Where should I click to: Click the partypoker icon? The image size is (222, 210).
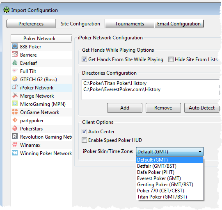[x=15, y=120]
